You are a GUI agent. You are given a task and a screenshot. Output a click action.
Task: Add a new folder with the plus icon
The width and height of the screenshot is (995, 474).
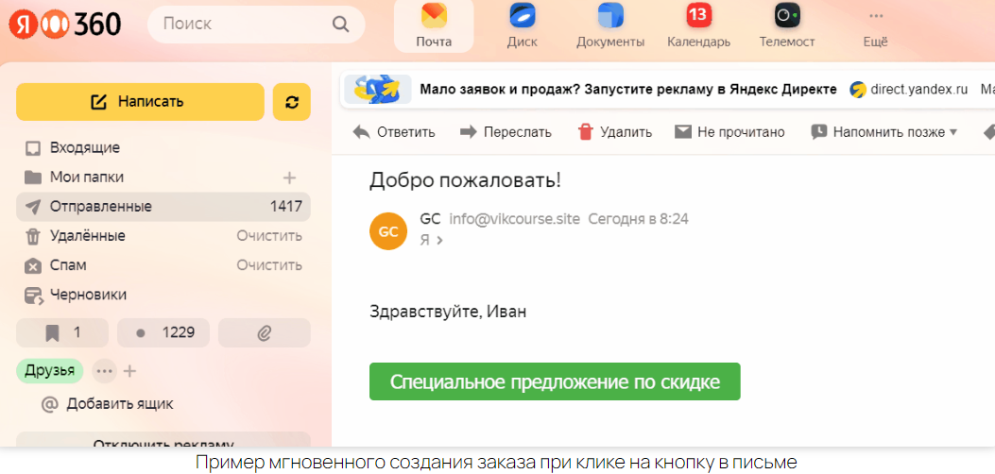tap(289, 178)
